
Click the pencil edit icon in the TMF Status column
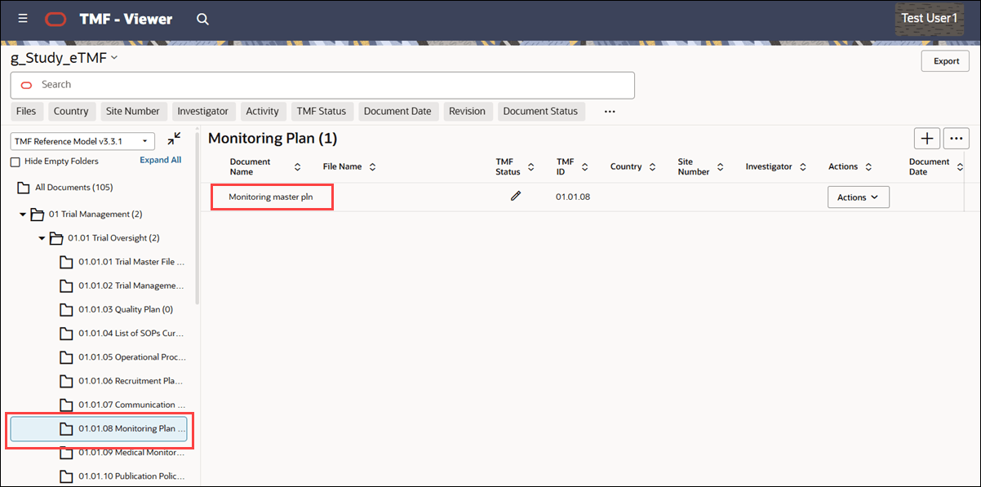coord(516,196)
